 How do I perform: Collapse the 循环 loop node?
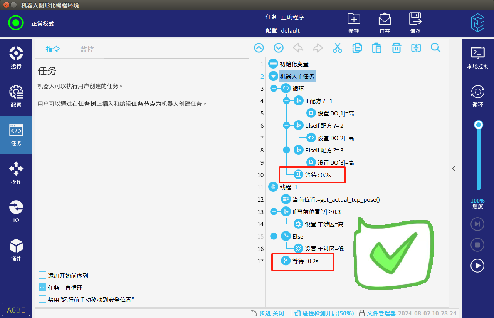click(x=274, y=89)
